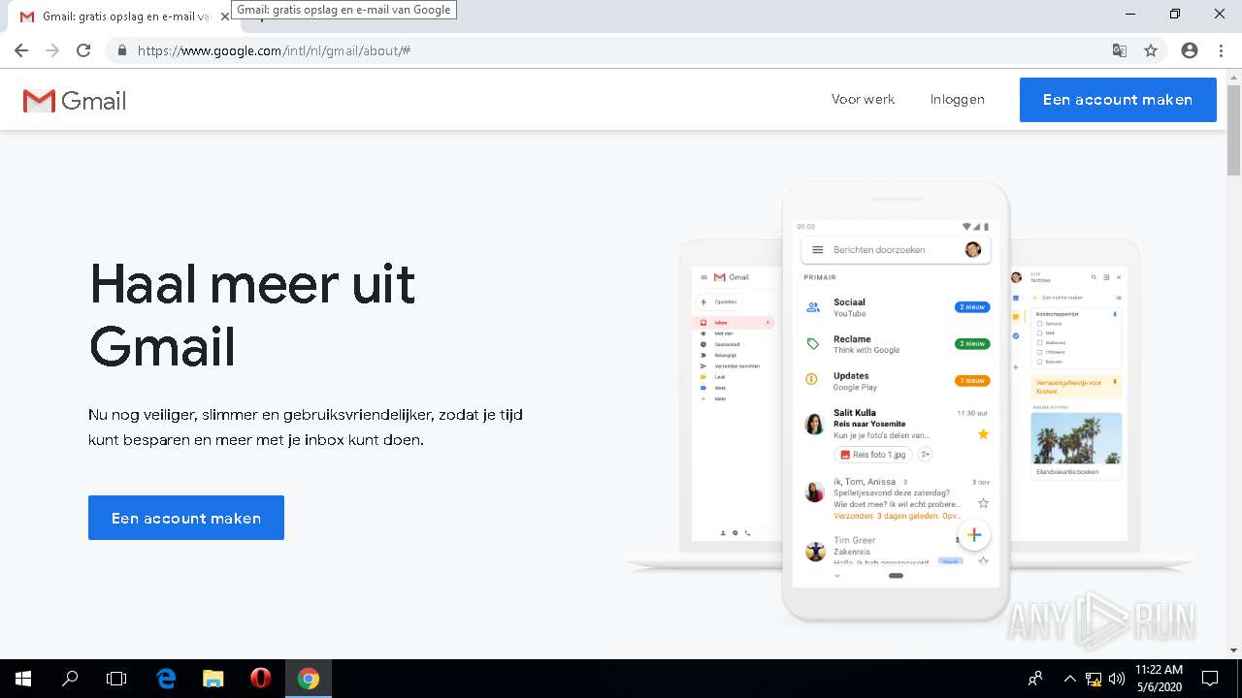Open the Action Center notifications icon
This screenshot has width=1242, height=698.
click(x=1210, y=679)
